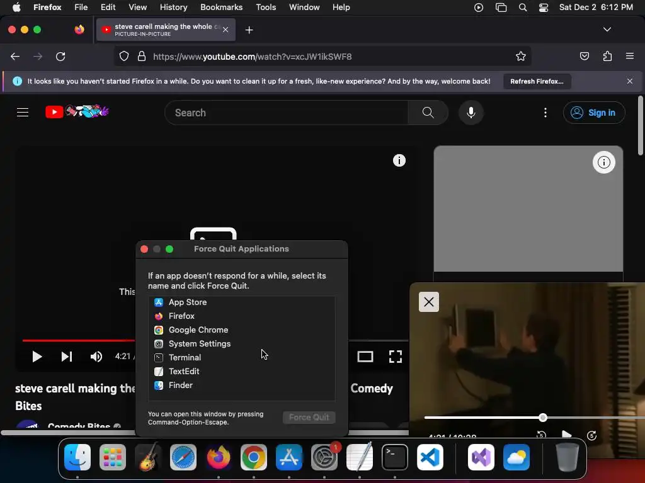The image size is (645, 483).
Task: Select App Store in Force Quit list
Action: 242,303
